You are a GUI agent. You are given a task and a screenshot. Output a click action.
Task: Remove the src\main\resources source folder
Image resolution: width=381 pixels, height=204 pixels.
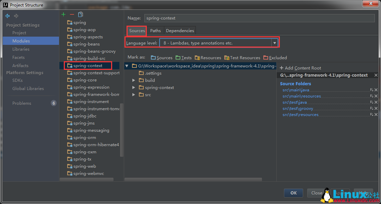376,96
